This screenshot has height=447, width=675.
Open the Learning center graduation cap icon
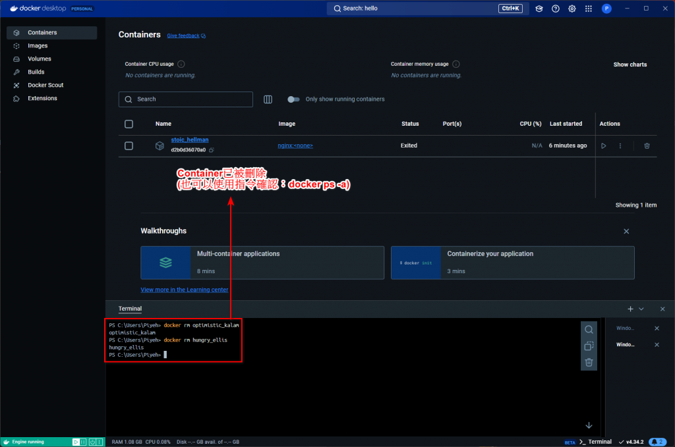539,9
